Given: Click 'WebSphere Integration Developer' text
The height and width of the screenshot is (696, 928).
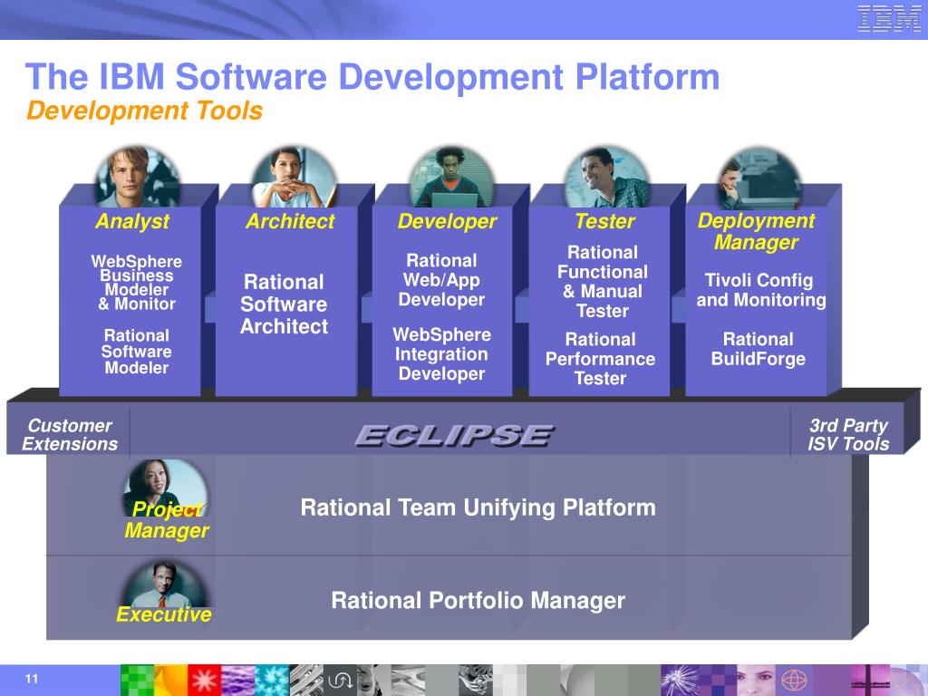Looking at the screenshot, I should 441,354.
